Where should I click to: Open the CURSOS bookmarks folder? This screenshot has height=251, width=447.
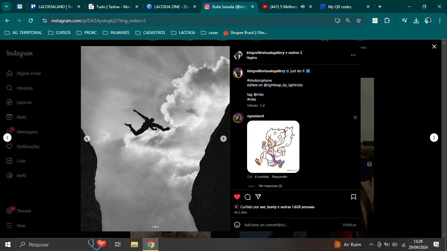click(59, 33)
